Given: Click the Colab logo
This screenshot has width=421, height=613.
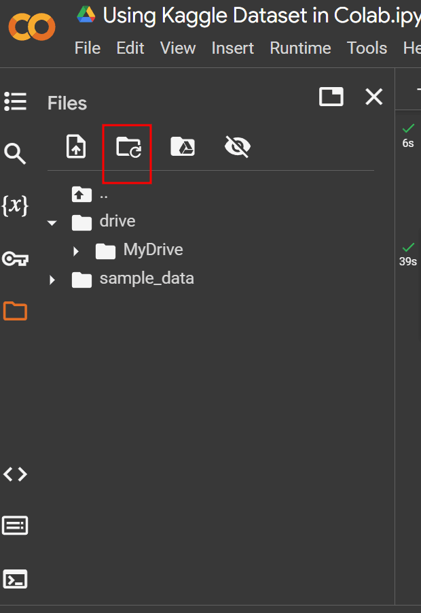Looking at the screenshot, I should click(x=32, y=27).
